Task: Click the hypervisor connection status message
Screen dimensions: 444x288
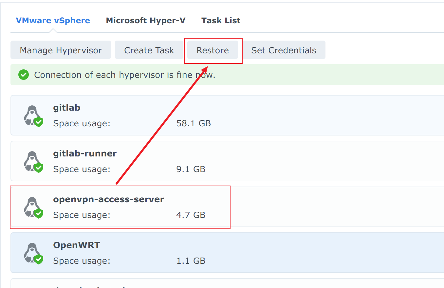Action: point(125,75)
